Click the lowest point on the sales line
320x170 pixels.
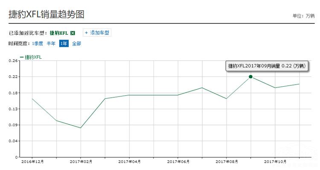tap(81, 128)
